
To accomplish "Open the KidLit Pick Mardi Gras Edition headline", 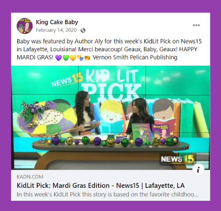I will coord(101,186).
